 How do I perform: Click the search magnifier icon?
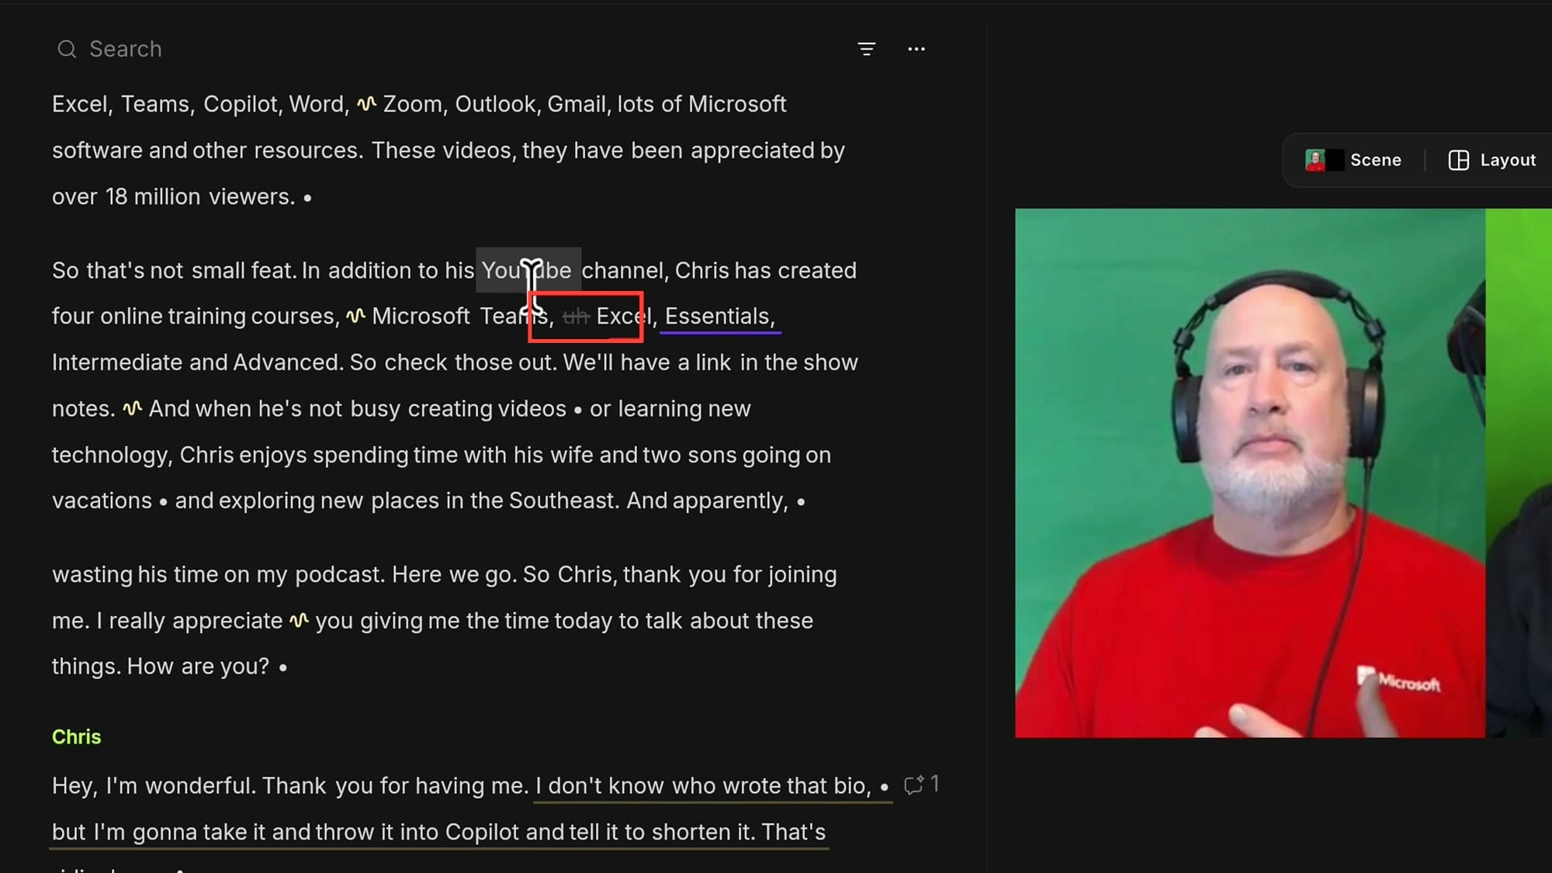click(x=67, y=49)
